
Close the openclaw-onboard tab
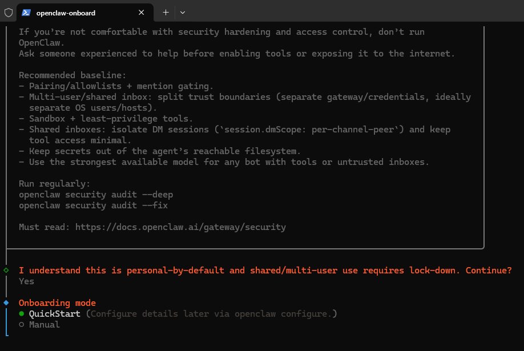142,12
